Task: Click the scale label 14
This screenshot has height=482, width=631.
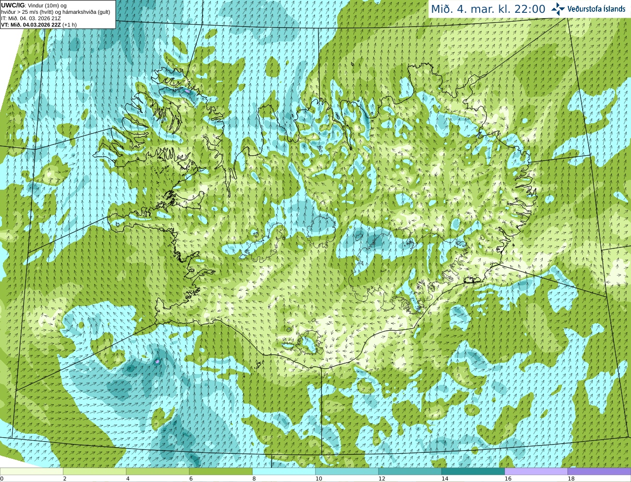Action: (445, 479)
